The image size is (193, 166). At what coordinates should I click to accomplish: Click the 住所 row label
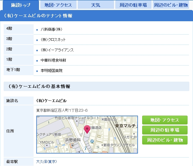(10, 131)
